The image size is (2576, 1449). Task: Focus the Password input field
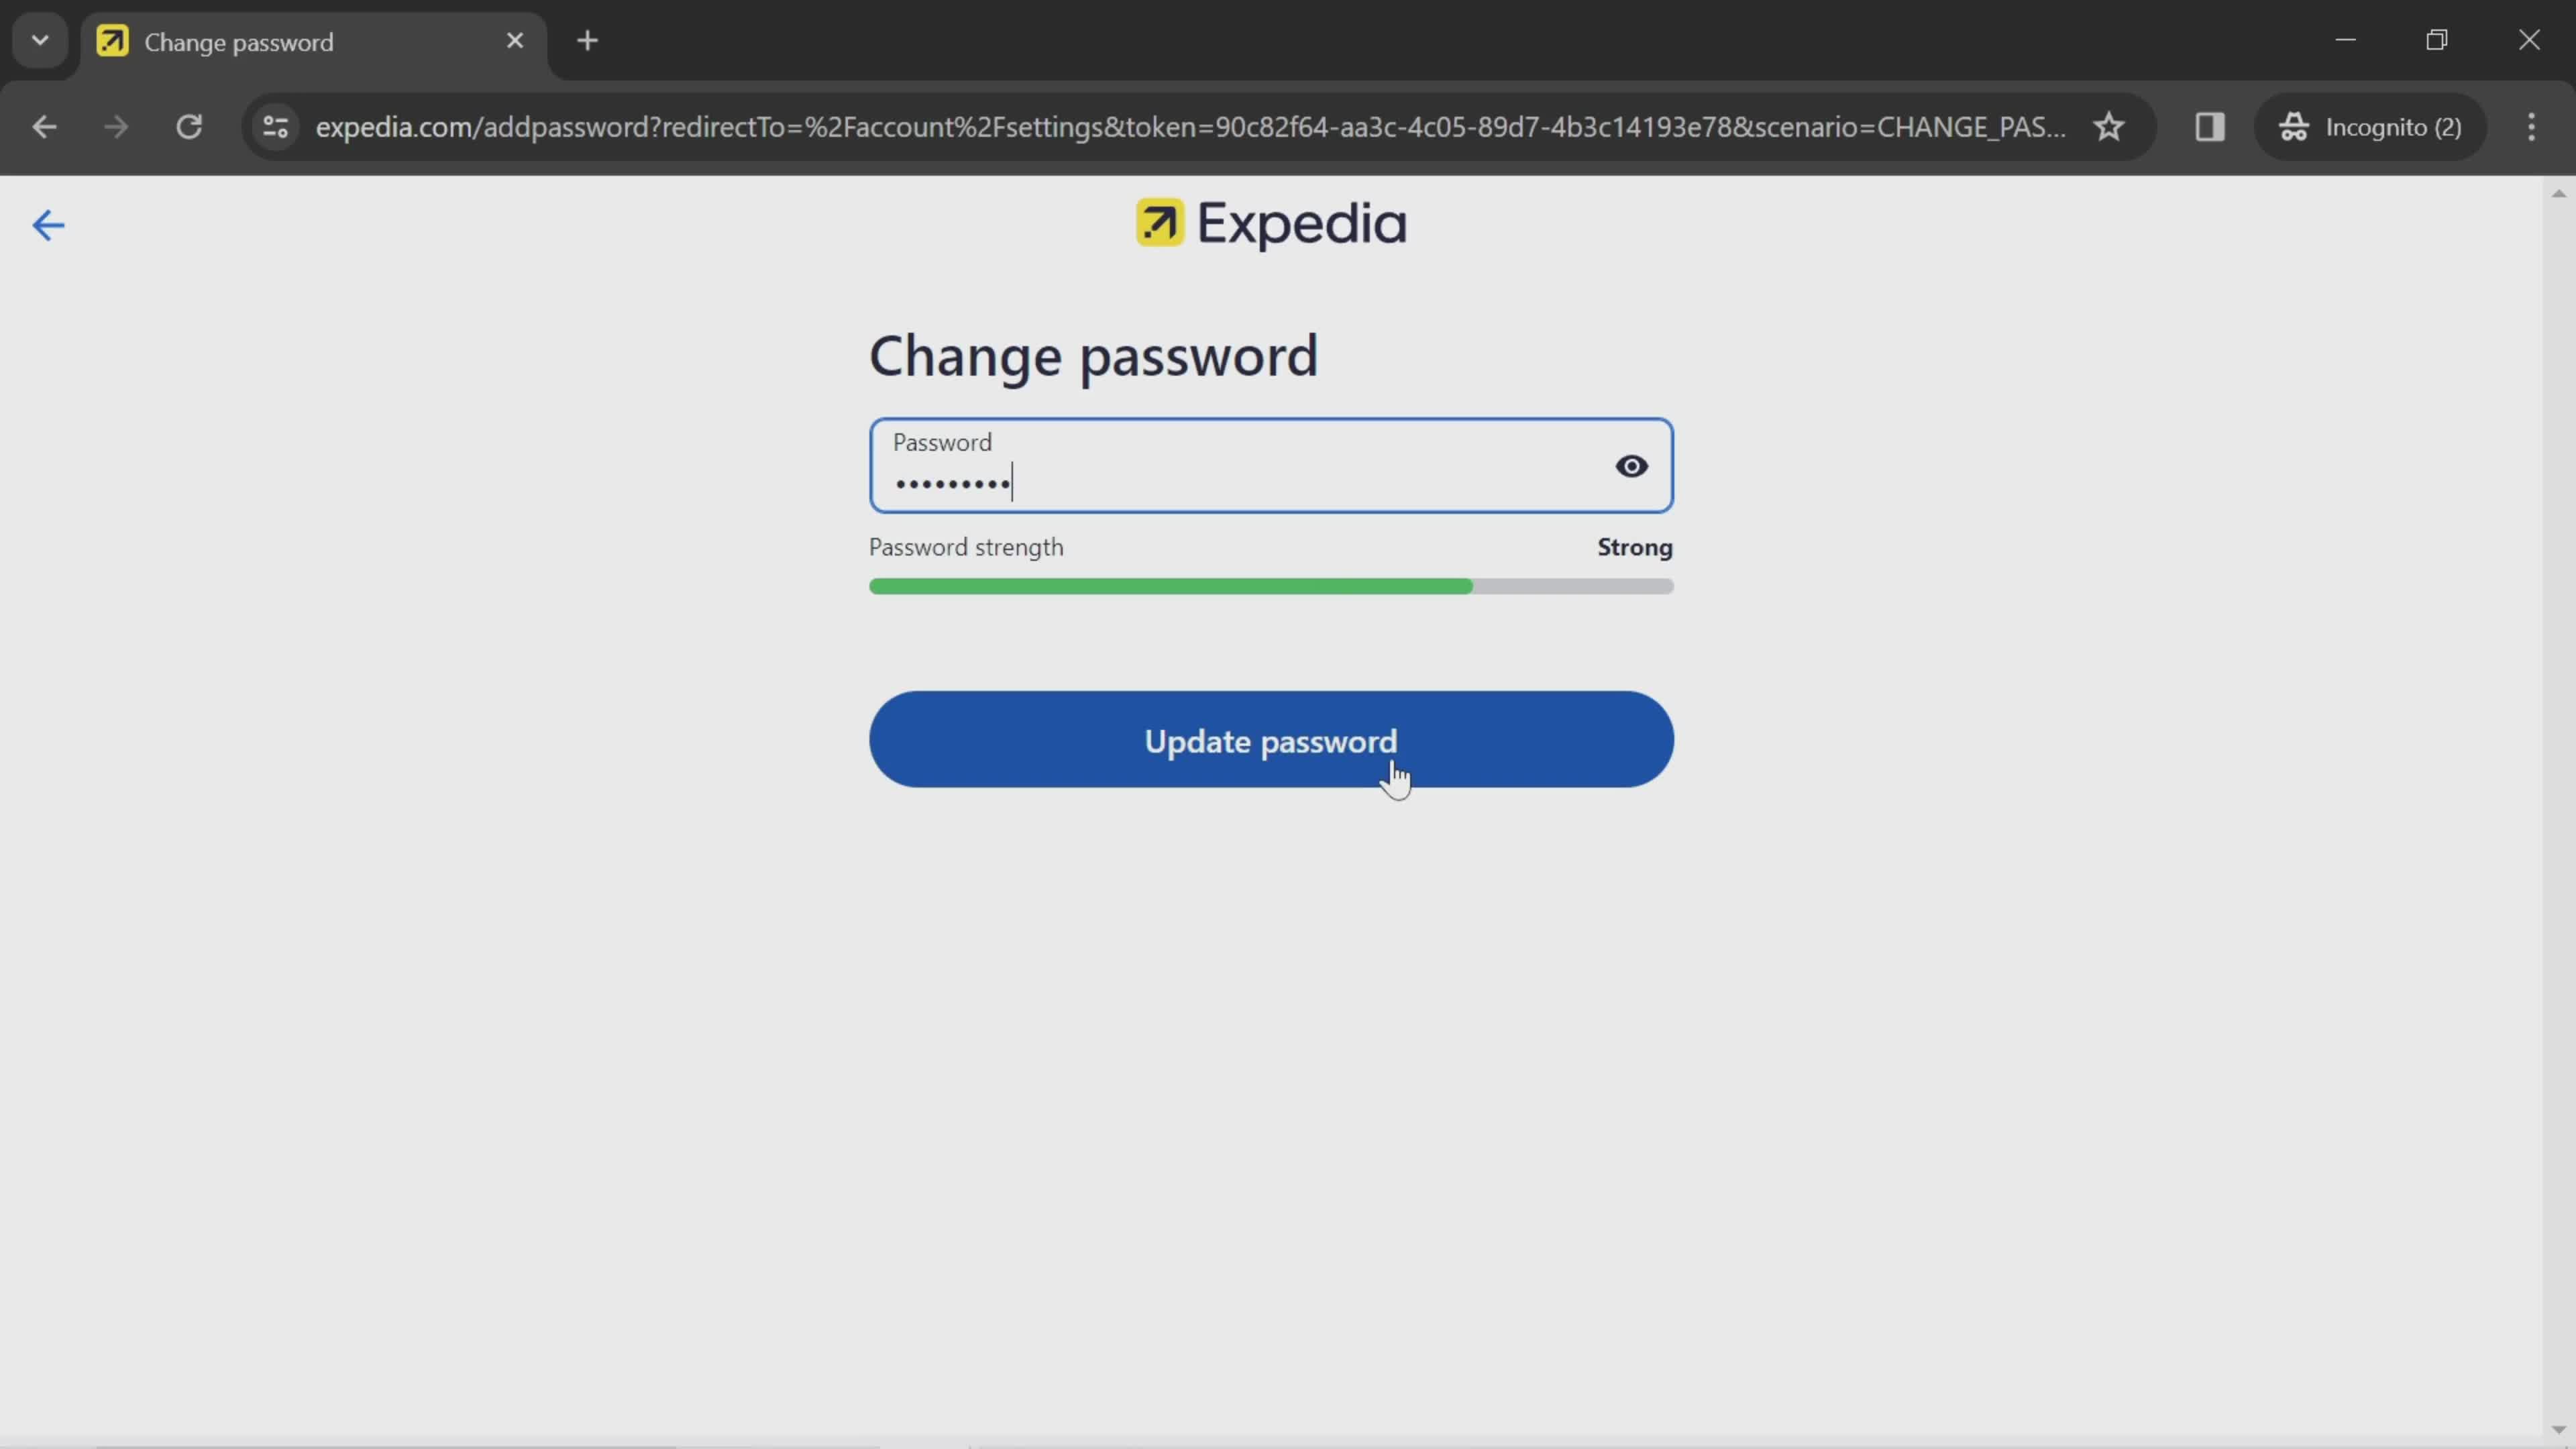[x=1271, y=466]
